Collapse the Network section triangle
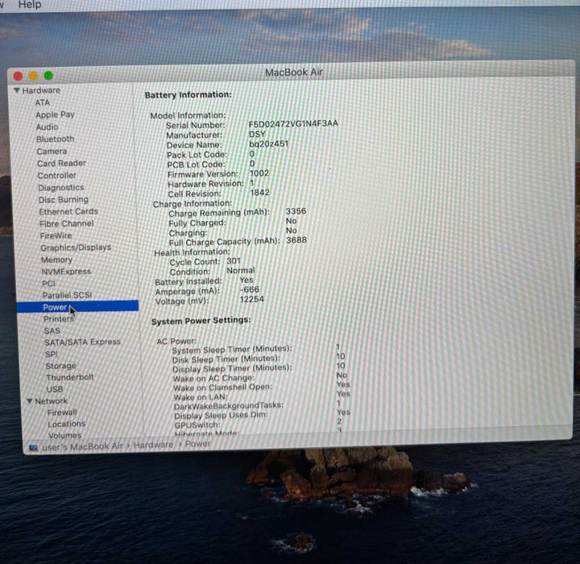Image resolution: width=580 pixels, height=564 pixels. coord(30,400)
